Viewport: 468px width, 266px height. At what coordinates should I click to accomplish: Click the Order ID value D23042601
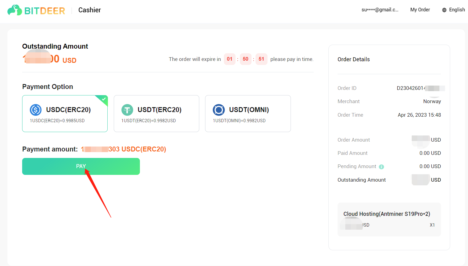[420, 88]
